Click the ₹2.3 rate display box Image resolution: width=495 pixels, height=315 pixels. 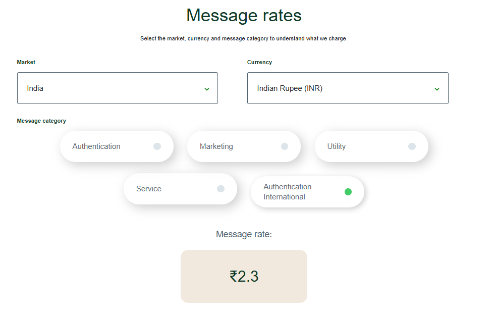(x=244, y=276)
